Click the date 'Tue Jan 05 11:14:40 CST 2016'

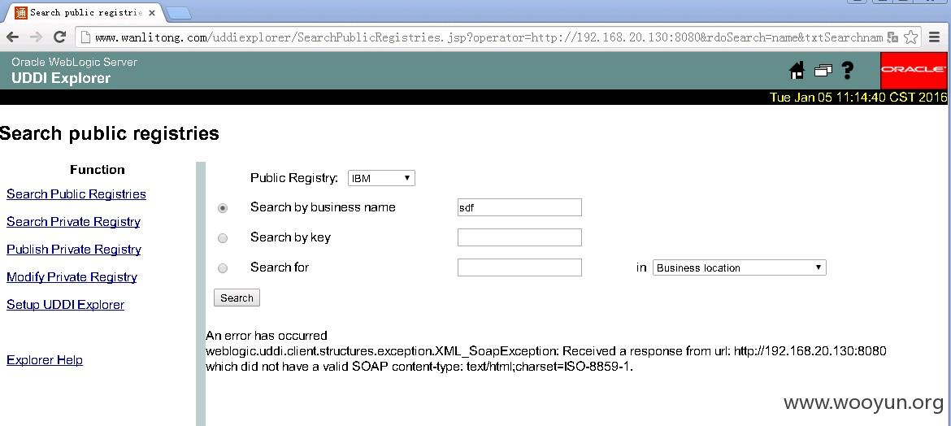click(x=858, y=97)
